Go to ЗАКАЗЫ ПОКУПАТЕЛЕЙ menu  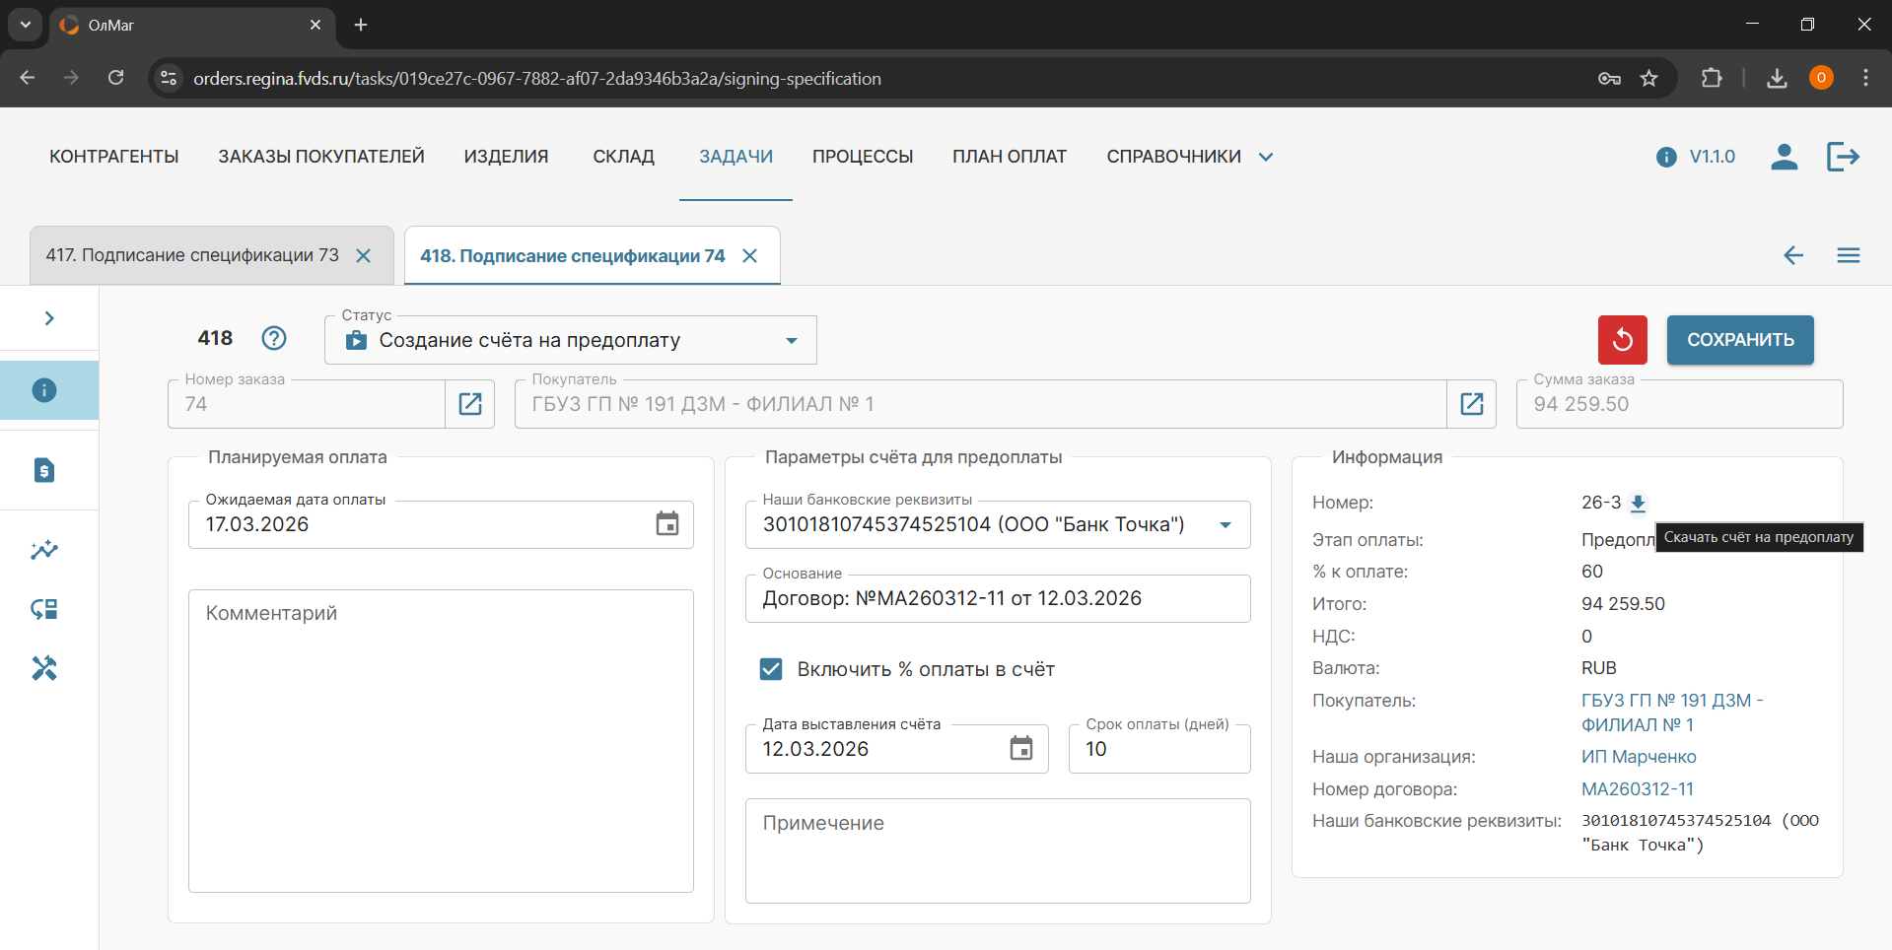point(321,157)
